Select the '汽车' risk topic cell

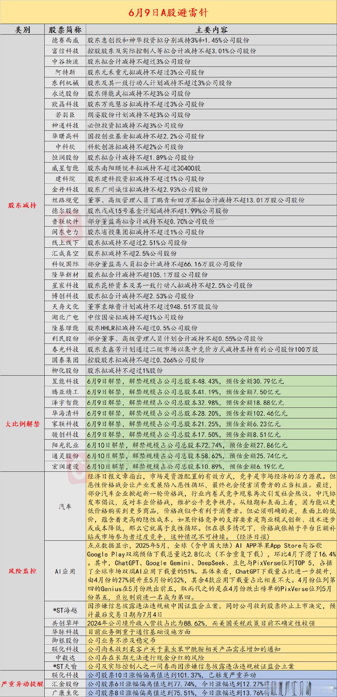(x=65, y=507)
